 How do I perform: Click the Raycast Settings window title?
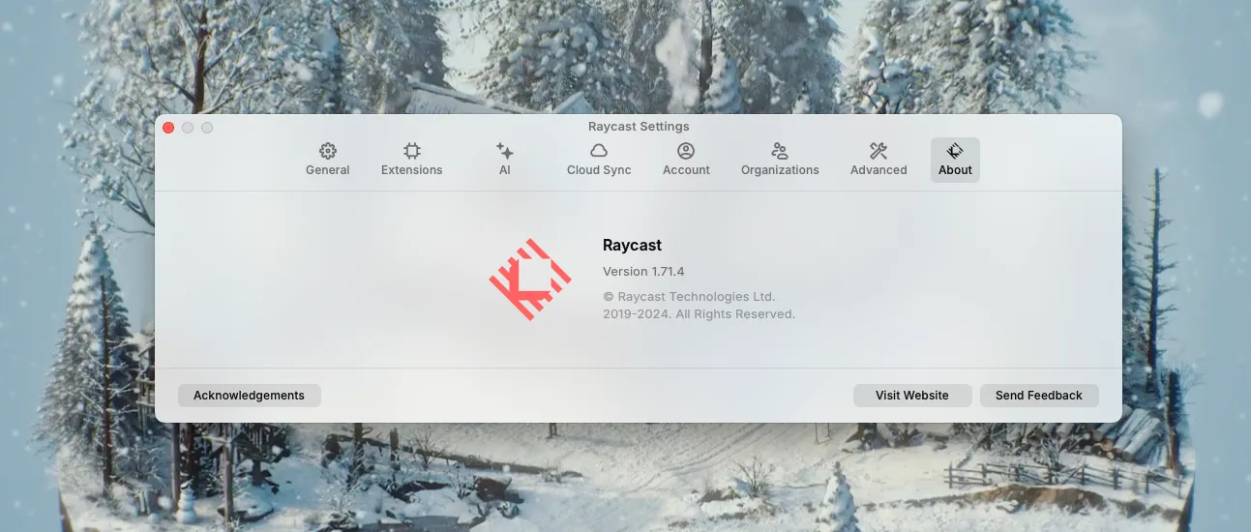[639, 127]
